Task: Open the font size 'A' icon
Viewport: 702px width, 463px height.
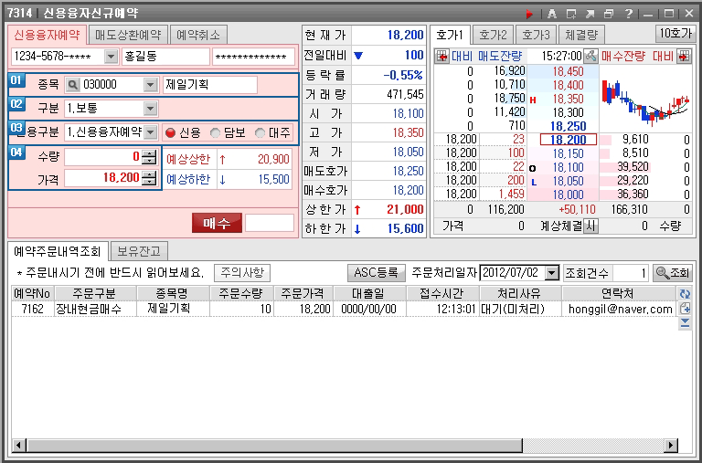Action: coord(552,14)
